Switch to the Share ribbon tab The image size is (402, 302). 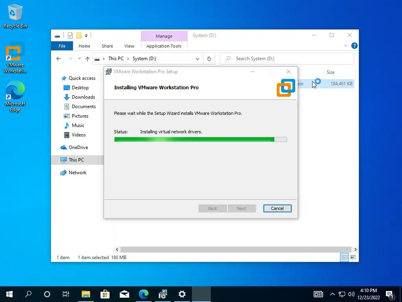tap(107, 46)
